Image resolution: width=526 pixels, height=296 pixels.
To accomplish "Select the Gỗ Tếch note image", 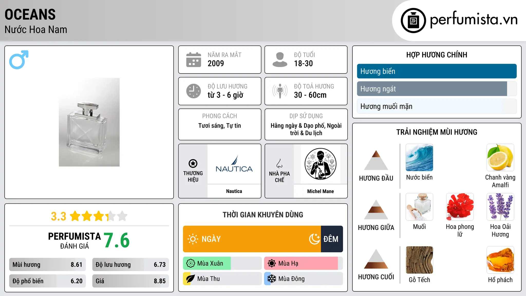I will click(419, 260).
